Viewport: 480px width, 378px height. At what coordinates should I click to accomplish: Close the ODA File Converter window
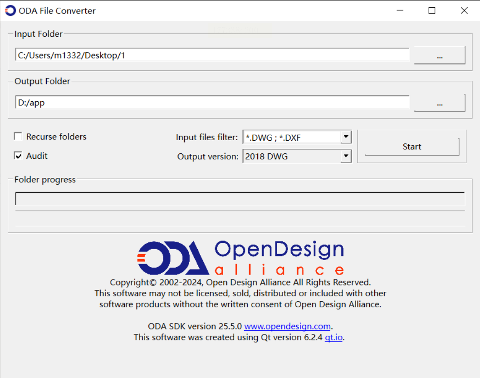(464, 10)
